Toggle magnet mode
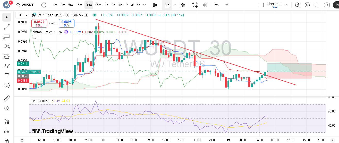This screenshot has height=143, width=339. pos(7,121)
